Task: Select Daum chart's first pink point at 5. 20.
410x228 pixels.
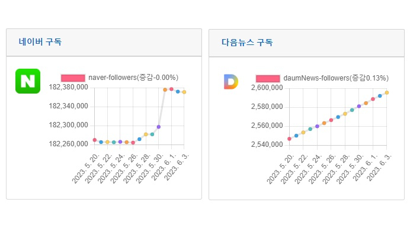Action: [x=289, y=139]
